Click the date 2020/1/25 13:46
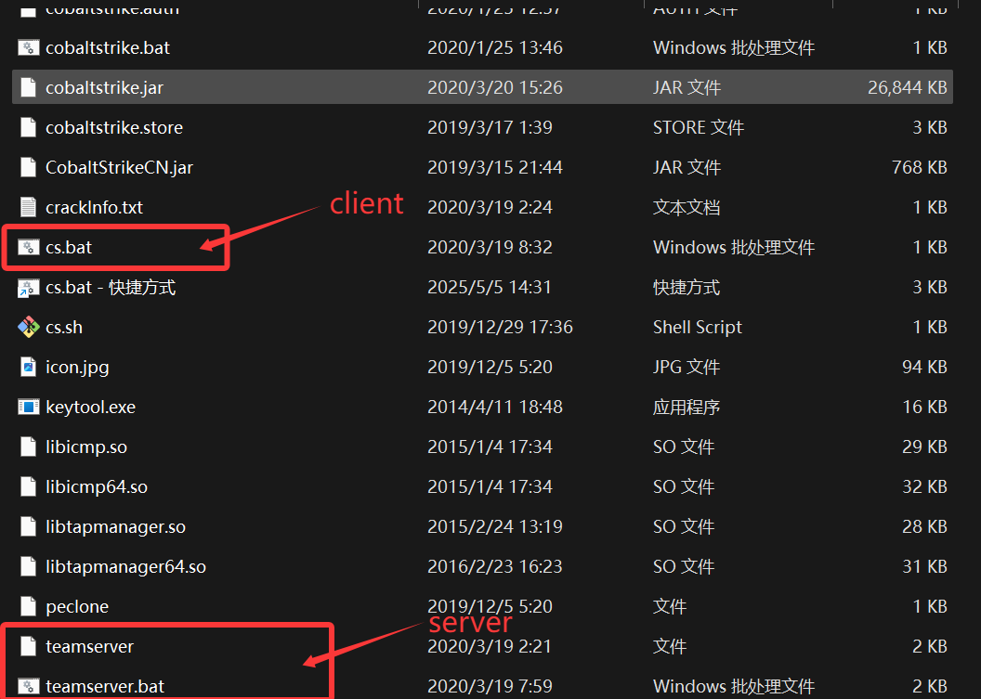 (495, 48)
